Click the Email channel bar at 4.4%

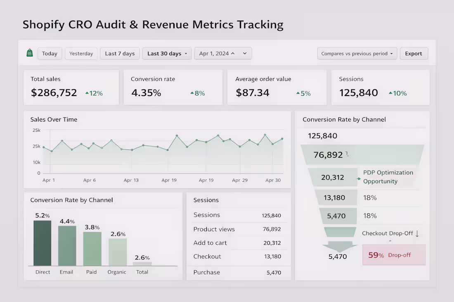67,246
